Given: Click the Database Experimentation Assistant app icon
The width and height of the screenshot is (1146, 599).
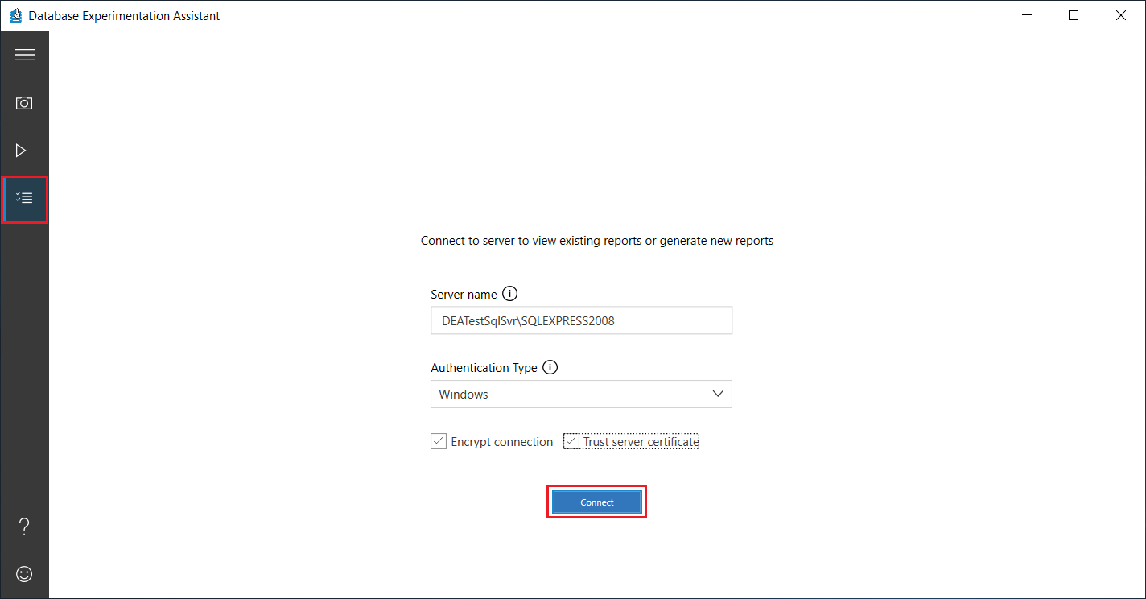Looking at the screenshot, I should coord(15,15).
